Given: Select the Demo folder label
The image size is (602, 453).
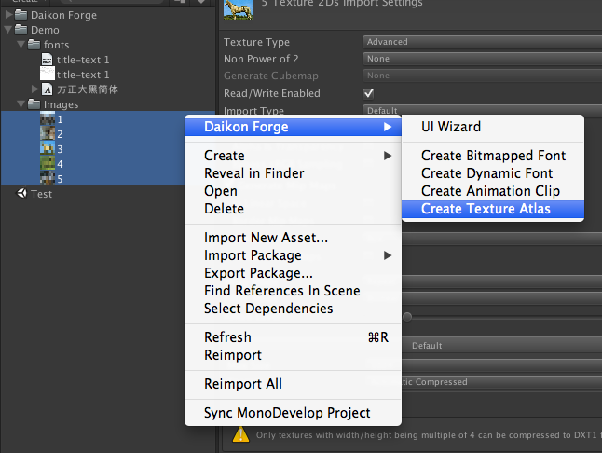Looking at the screenshot, I should [x=45, y=30].
